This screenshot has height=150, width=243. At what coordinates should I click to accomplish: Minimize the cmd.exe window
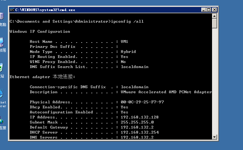[x=203, y=10]
